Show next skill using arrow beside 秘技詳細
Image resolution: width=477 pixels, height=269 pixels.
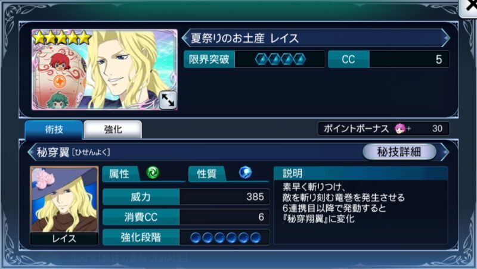445,152
